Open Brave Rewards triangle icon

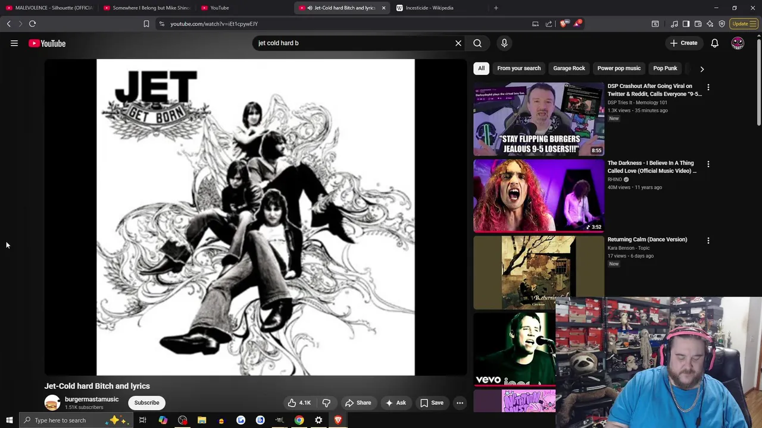[577, 24]
